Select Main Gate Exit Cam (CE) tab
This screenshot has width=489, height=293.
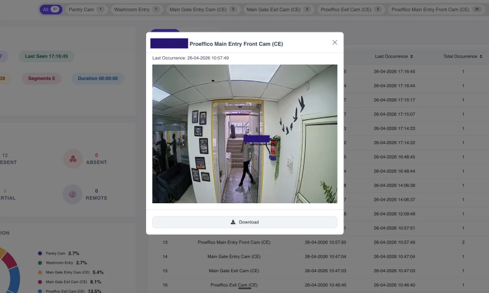pyautogui.click(x=279, y=9)
